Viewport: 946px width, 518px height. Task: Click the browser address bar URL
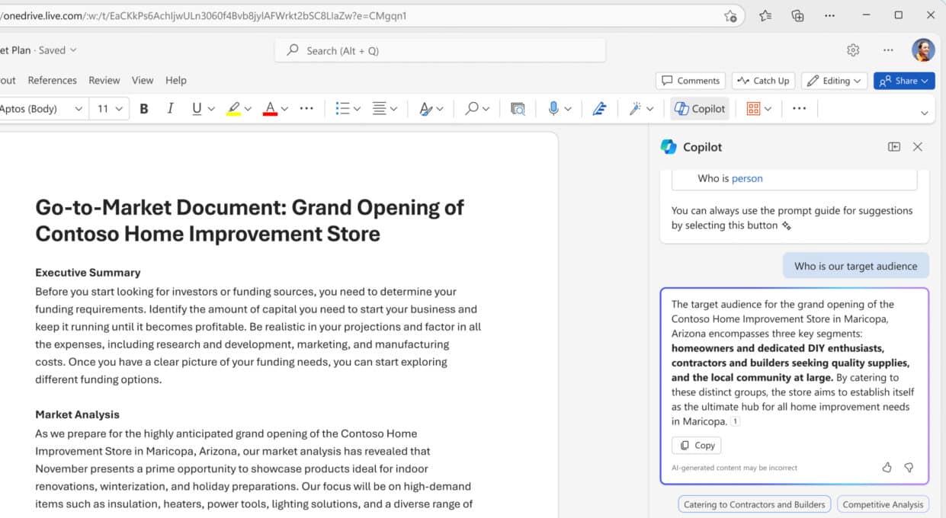pos(204,15)
